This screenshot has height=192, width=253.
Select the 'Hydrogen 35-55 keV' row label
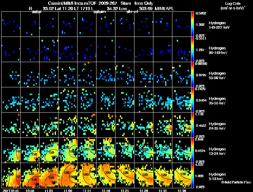217,101
